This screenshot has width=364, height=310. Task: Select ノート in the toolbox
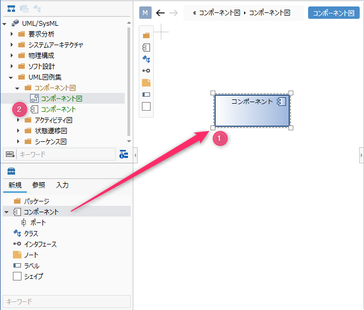point(31,255)
